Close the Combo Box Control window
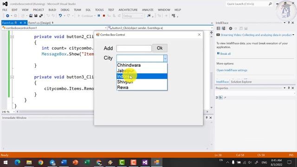This screenshot has height=167, width=297. click(x=199, y=35)
